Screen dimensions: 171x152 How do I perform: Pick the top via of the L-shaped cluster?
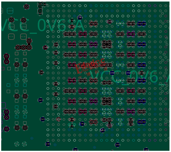(x=29, y=41)
